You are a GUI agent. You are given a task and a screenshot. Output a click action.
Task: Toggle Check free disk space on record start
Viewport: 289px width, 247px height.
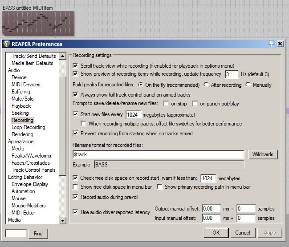(75, 178)
